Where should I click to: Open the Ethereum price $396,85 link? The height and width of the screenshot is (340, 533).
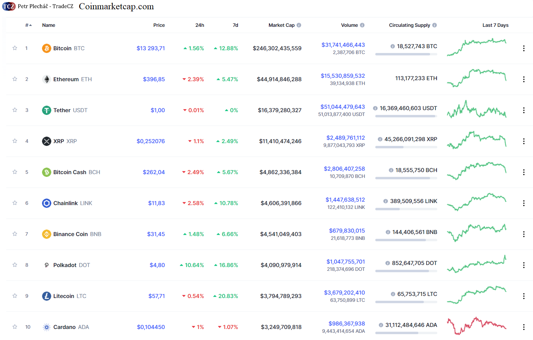(154, 79)
